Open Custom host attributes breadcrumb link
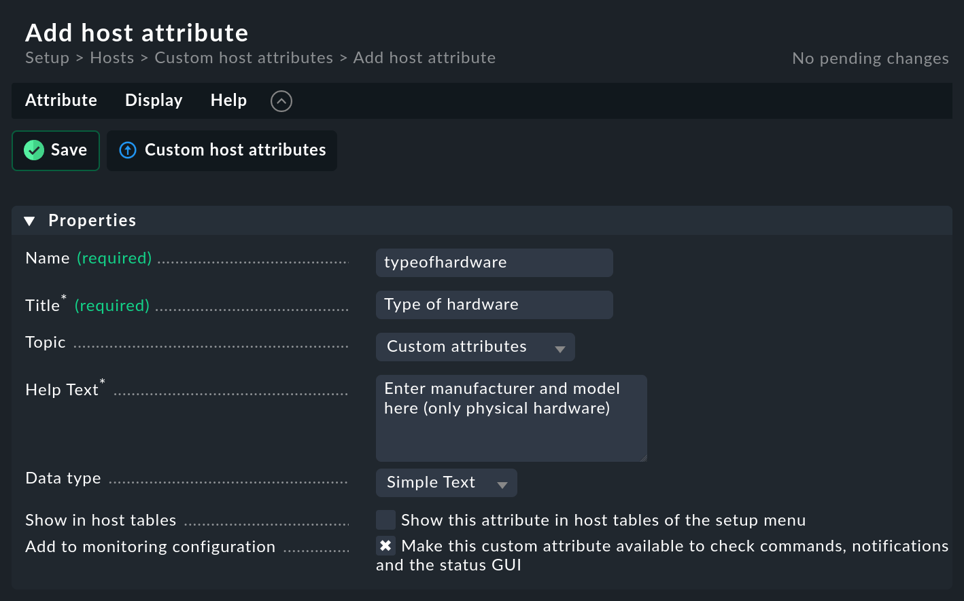The width and height of the screenshot is (964, 601). (x=244, y=58)
